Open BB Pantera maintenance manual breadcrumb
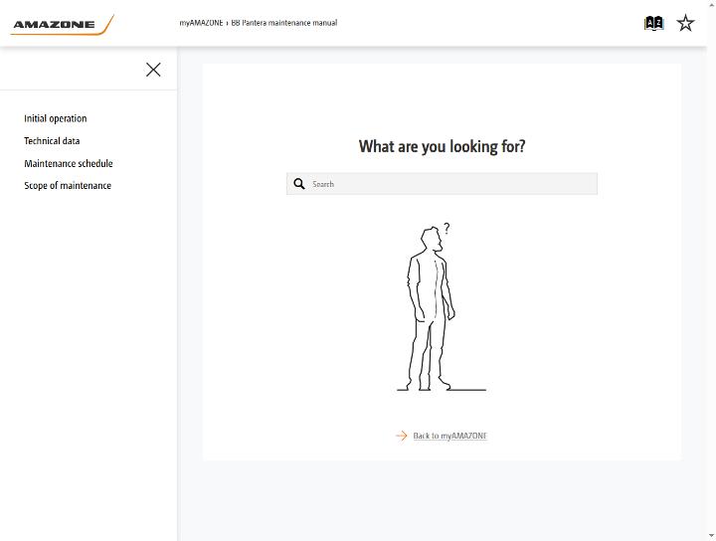This screenshot has width=716, height=541. coord(284,23)
